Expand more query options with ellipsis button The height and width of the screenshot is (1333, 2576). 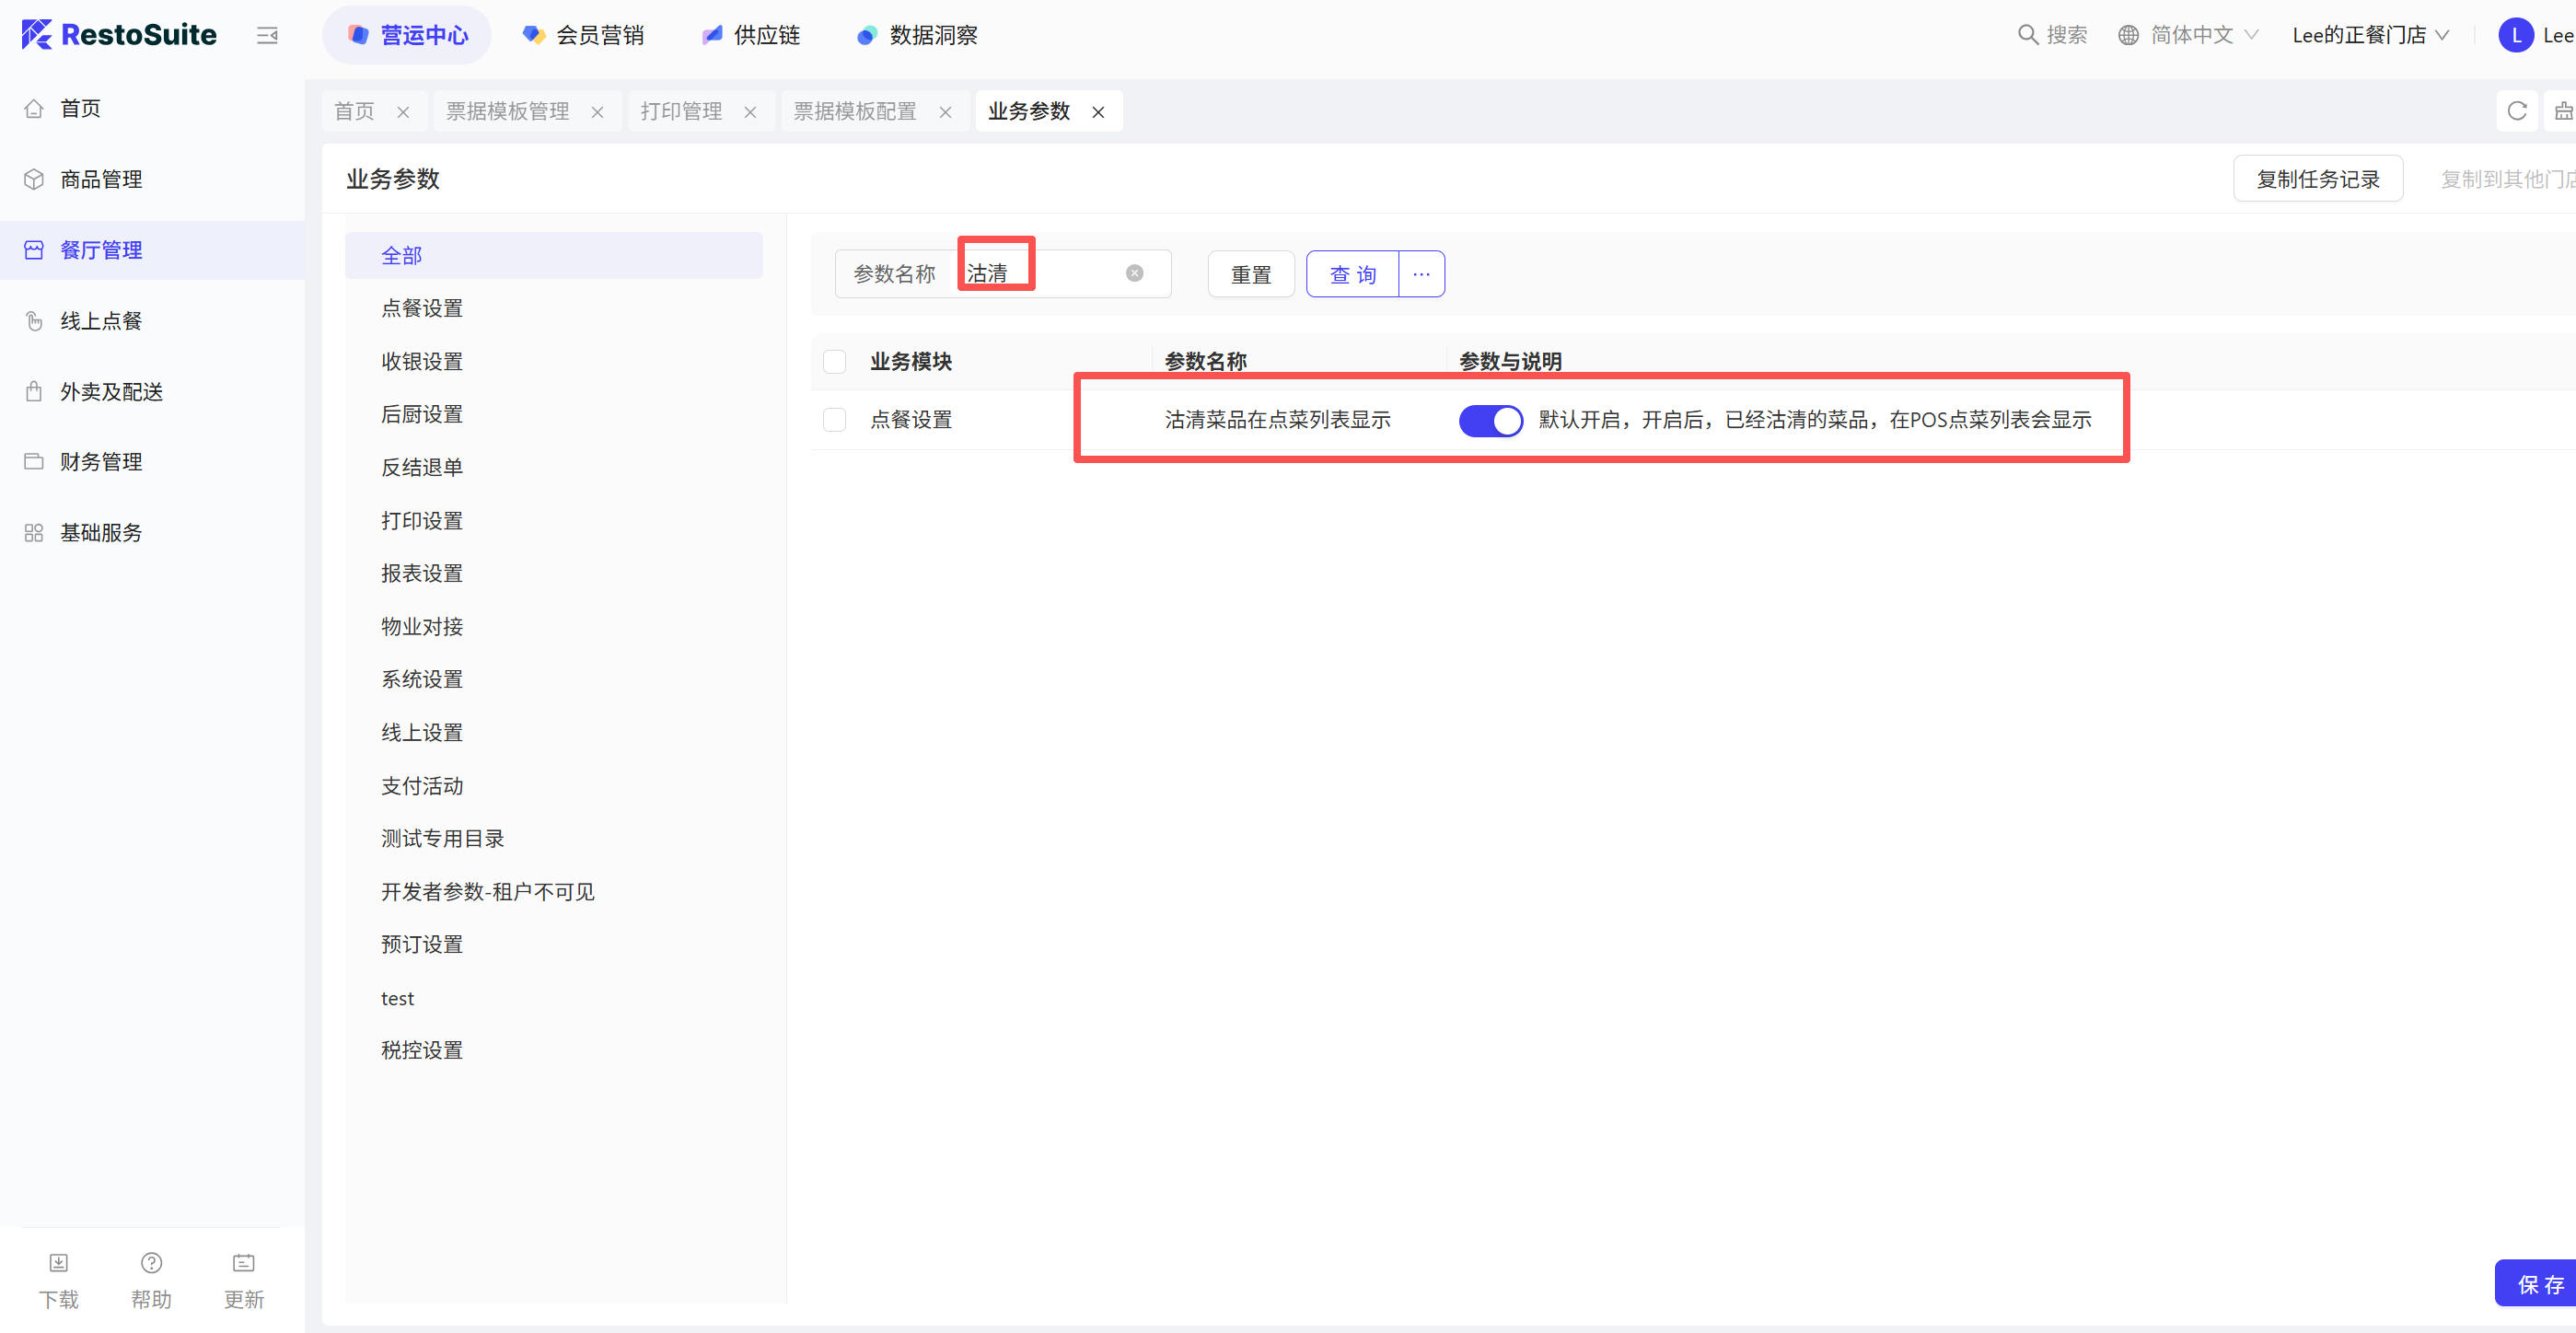pyautogui.click(x=1421, y=274)
